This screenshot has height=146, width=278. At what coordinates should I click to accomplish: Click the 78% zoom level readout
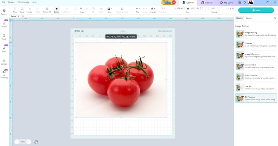23,142
